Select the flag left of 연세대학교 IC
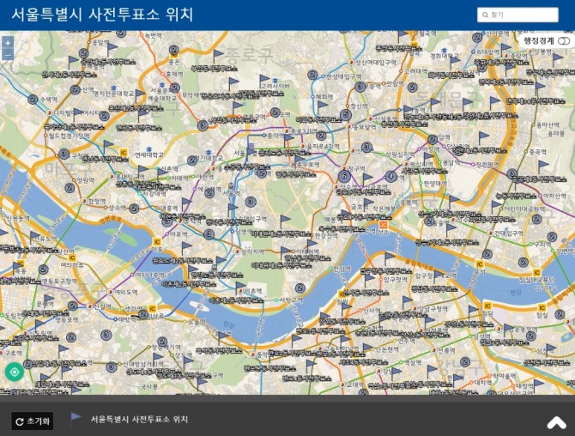 (108, 146)
